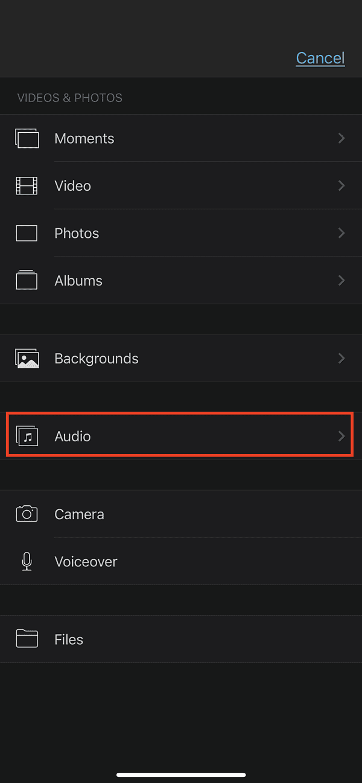Expand Video using its chevron arrow

click(341, 186)
